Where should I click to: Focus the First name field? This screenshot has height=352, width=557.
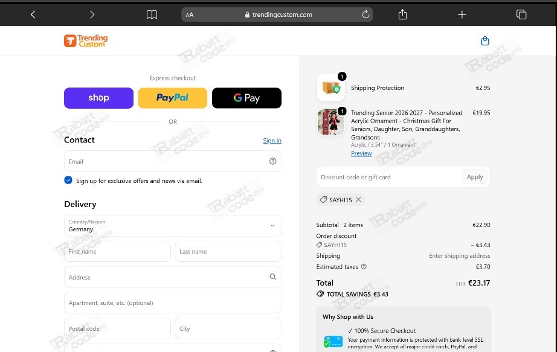click(x=117, y=252)
